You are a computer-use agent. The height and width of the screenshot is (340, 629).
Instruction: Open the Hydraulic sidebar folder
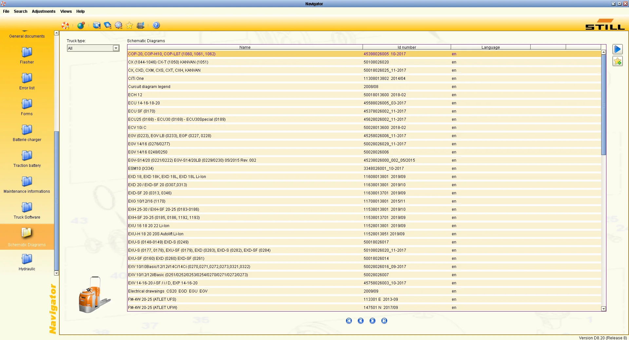coord(27,262)
